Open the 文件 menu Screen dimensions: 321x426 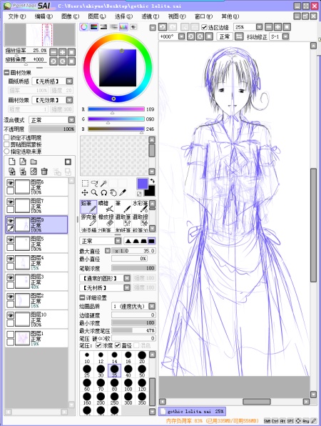click(x=17, y=16)
